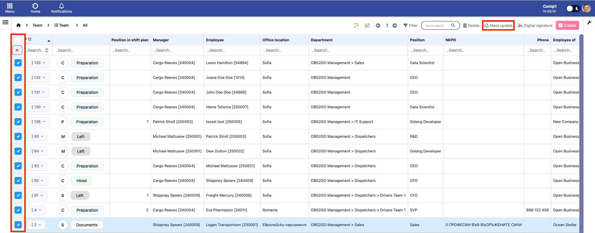Viewport: 595px width, 233px height.
Task: Select the 'All' breadcrumb item
Action: 85,25
